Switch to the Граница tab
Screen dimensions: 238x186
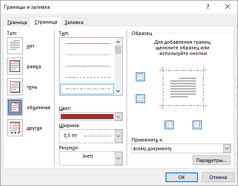pos(17,22)
